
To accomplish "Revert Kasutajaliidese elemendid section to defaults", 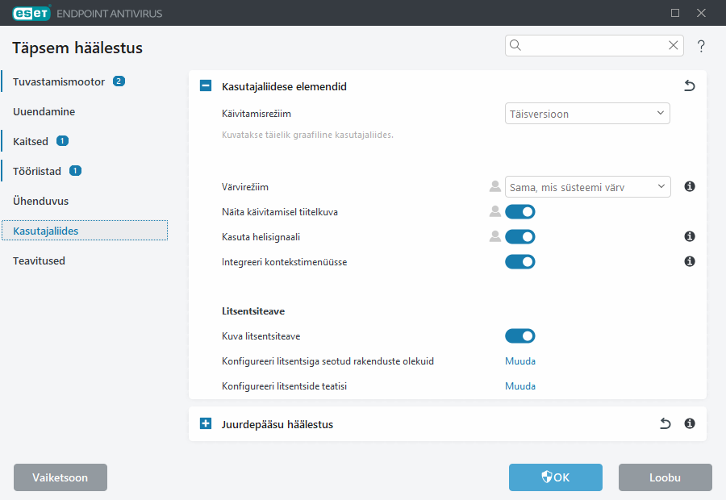I will pyautogui.click(x=689, y=86).
